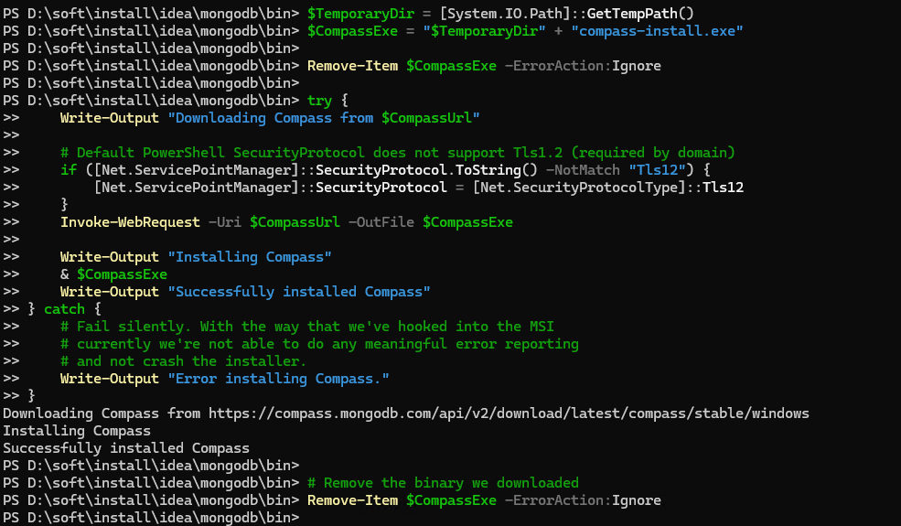Click the 'try' keyword

coord(319,101)
